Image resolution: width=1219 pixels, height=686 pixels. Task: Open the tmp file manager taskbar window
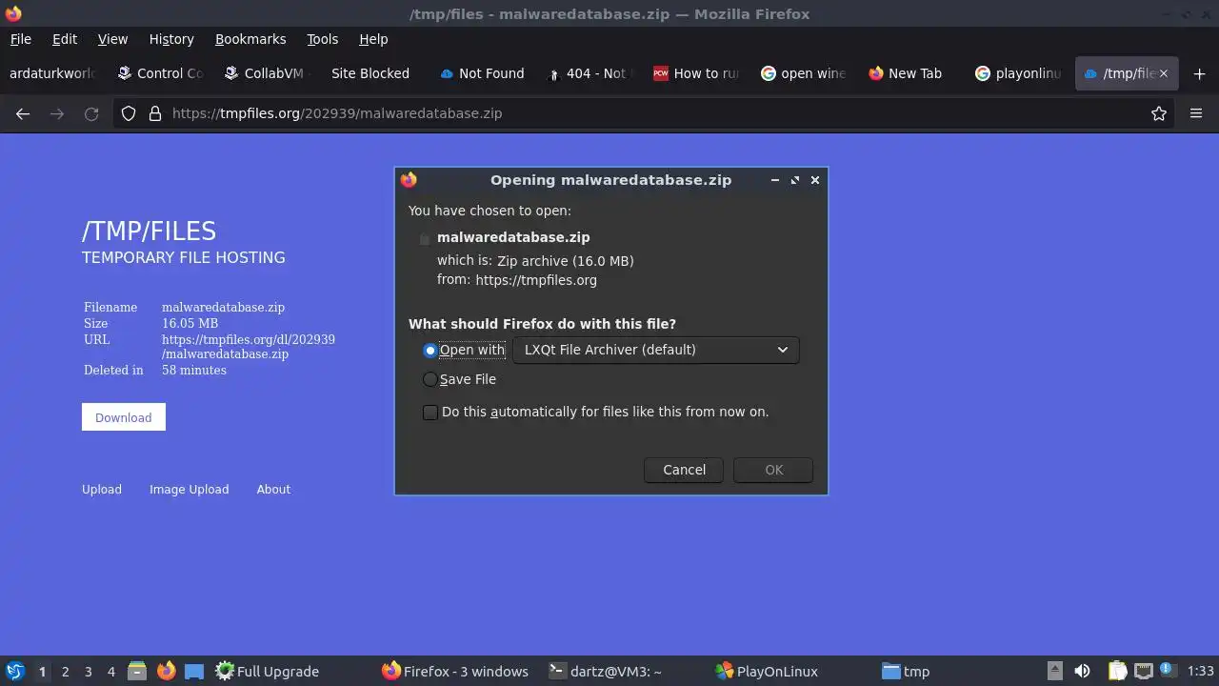tap(960, 672)
